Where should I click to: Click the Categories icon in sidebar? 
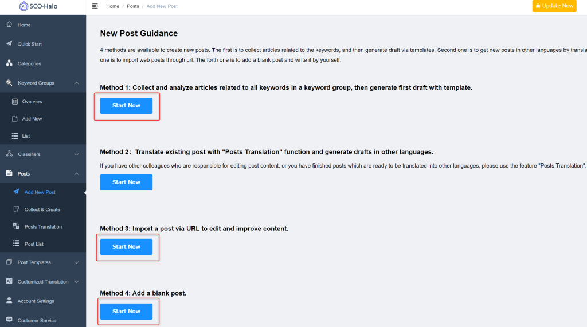pyautogui.click(x=9, y=63)
